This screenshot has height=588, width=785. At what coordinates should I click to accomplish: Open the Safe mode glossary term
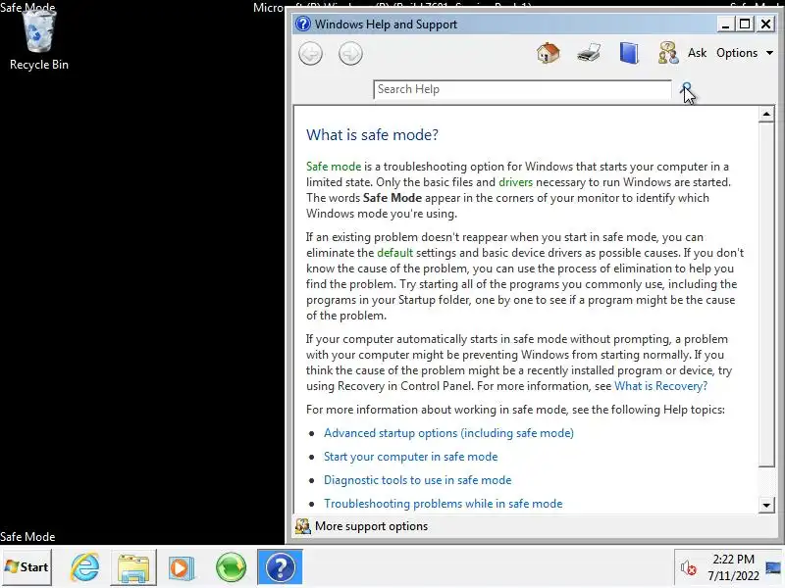click(x=334, y=167)
